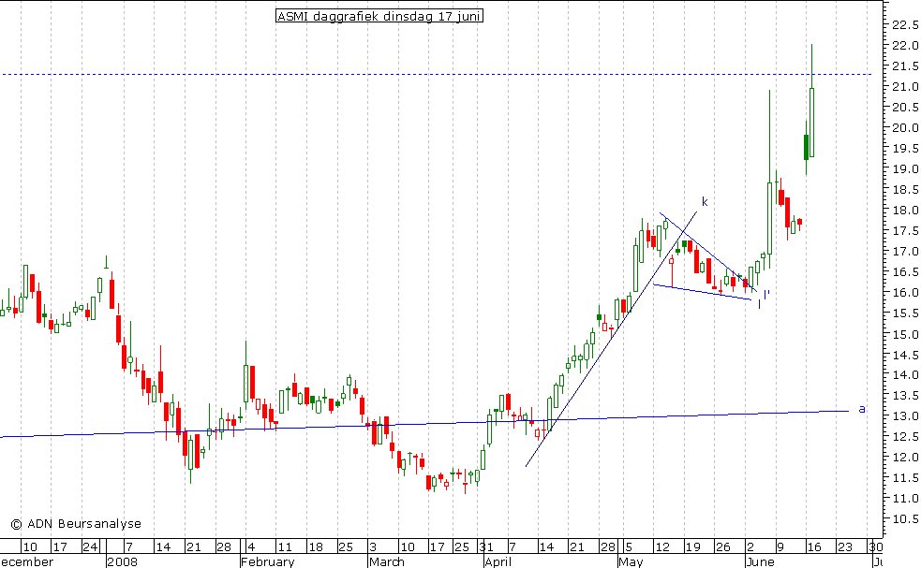Click date label '24' on time axis

pyautogui.click(x=90, y=546)
